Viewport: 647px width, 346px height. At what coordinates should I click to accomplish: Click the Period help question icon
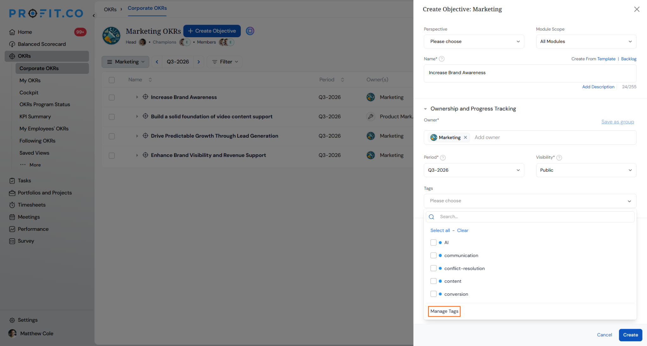point(443,158)
